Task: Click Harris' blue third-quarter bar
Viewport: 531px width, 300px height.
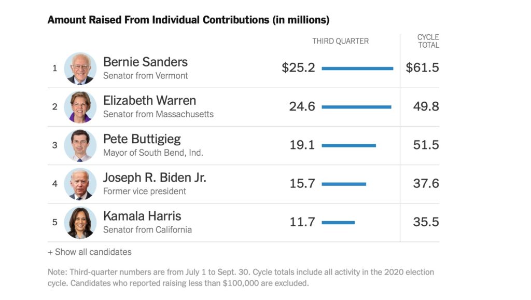Action: click(x=338, y=222)
